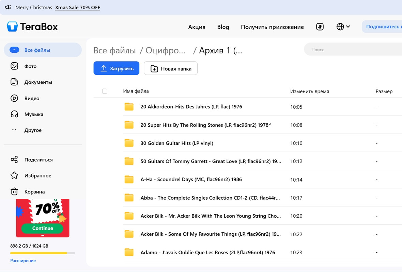Click the Другое dots icon

[14, 130]
